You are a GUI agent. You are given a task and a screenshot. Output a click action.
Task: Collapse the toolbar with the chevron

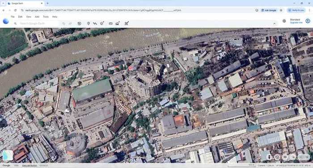pos(275,24)
